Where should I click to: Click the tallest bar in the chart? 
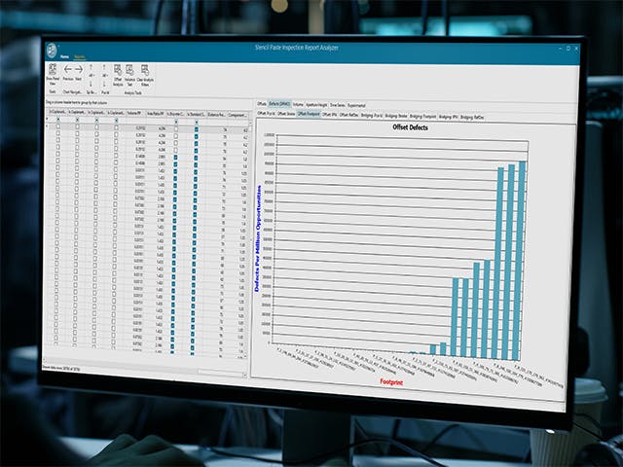point(519,261)
